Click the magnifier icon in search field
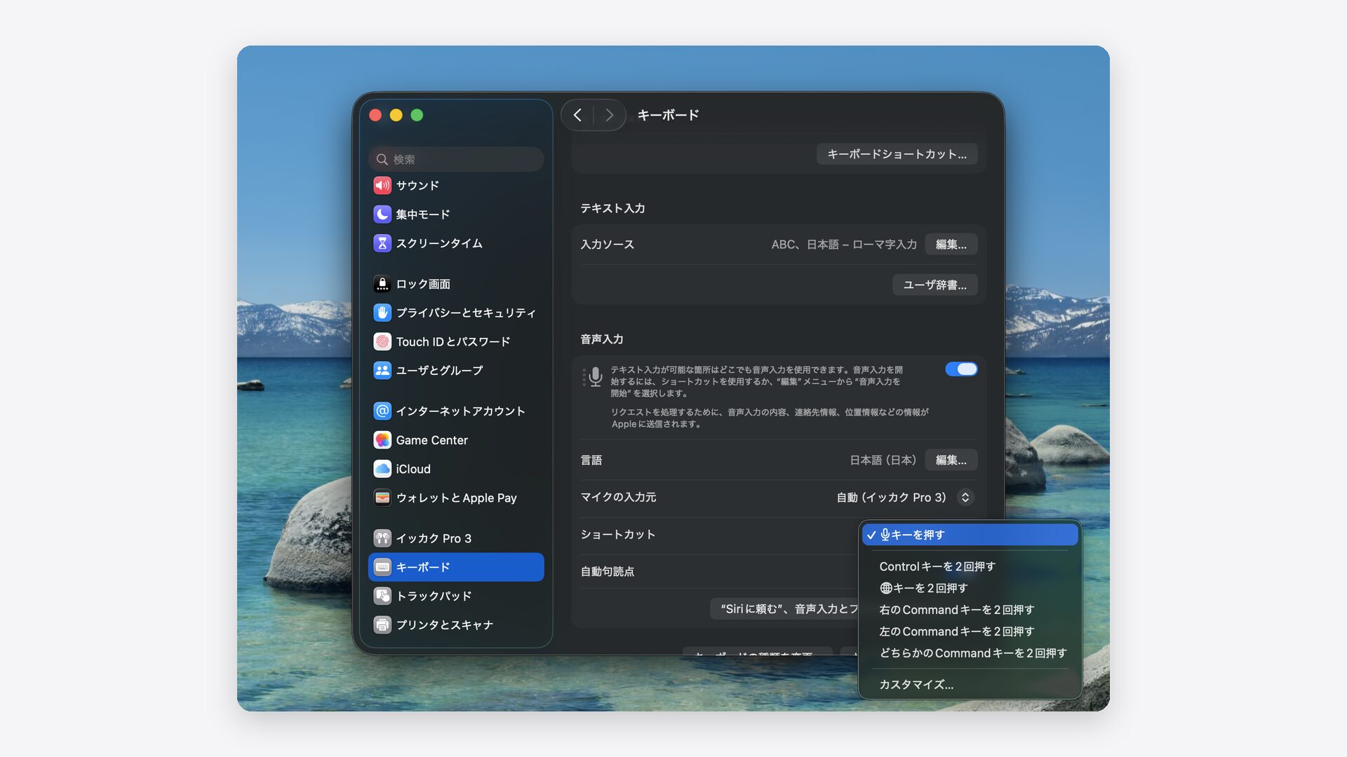This screenshot has height=757, width=1347. click(x=382, y=159)
